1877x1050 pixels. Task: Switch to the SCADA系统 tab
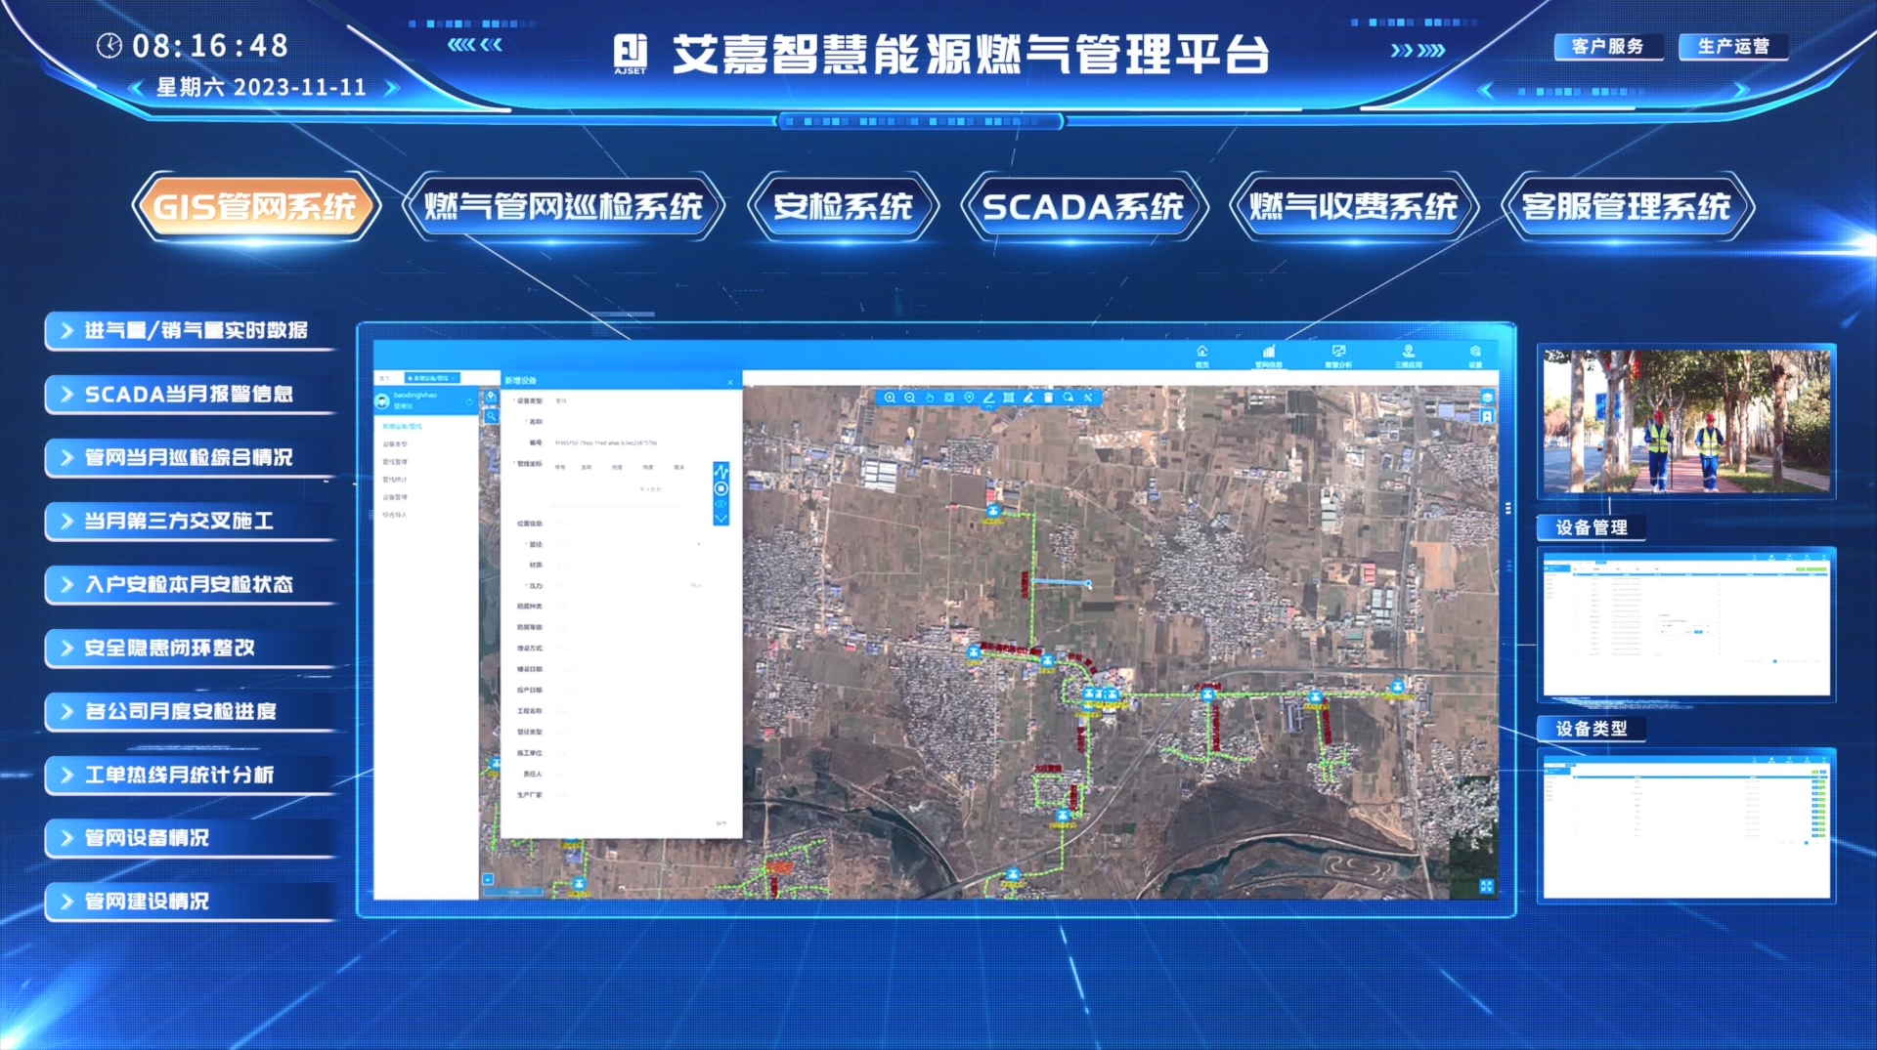(1083, 206)
